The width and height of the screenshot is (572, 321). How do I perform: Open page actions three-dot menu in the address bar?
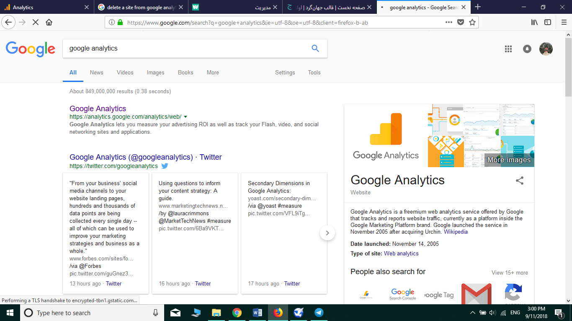click(x=448, y=23)
